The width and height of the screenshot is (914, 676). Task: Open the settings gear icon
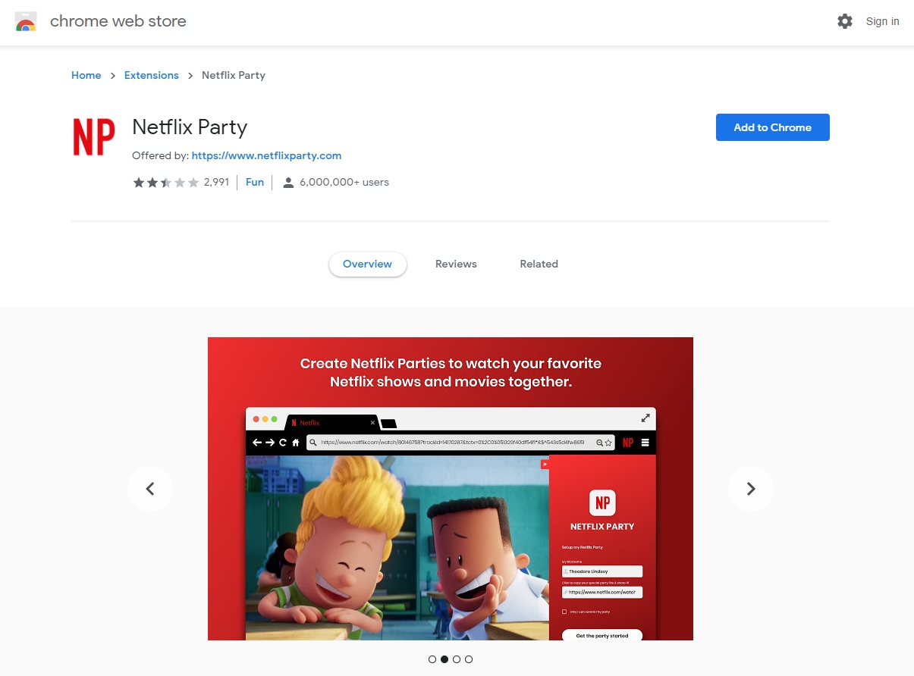(845, 21)
